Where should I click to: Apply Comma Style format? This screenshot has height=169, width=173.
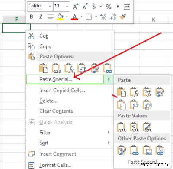click(x=118, y=6)
